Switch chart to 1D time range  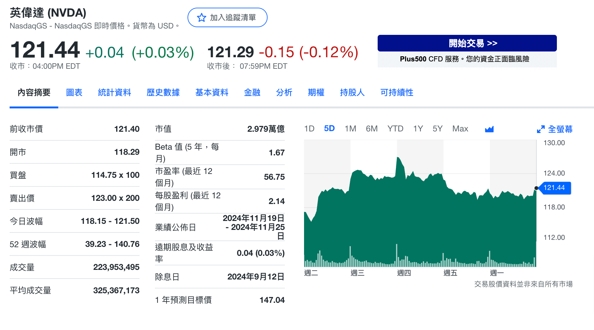click(309, 129)
